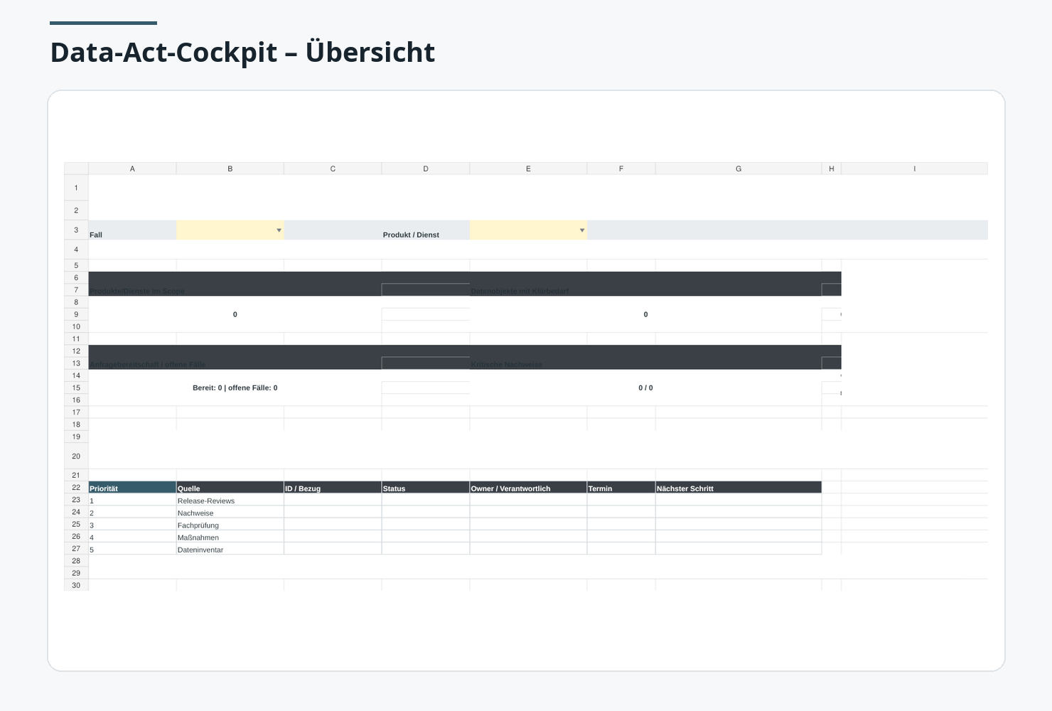Select row header 30
The width and height of the screenshot is (1052, 711).
click(x=76, y=585)
